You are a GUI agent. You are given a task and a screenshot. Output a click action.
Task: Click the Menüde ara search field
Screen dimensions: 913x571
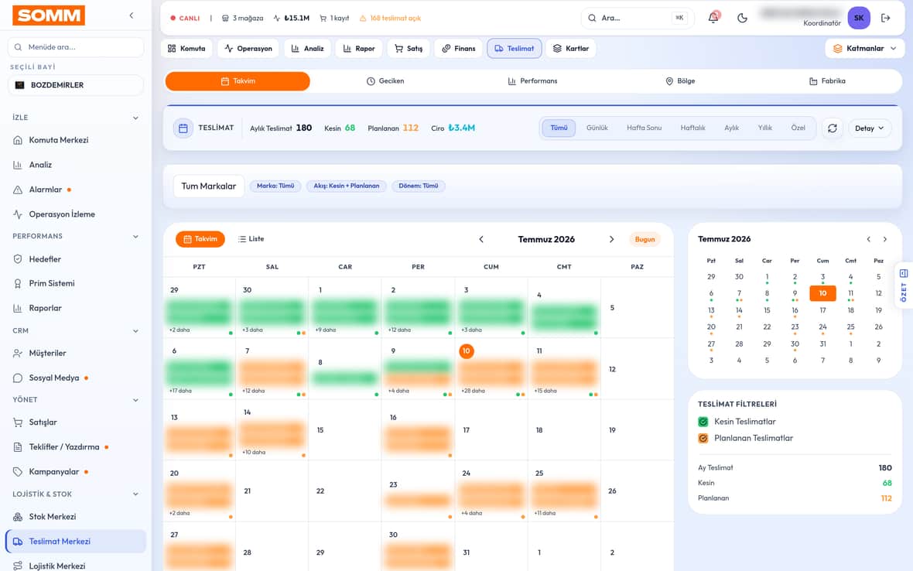click(x=76, y=47)
